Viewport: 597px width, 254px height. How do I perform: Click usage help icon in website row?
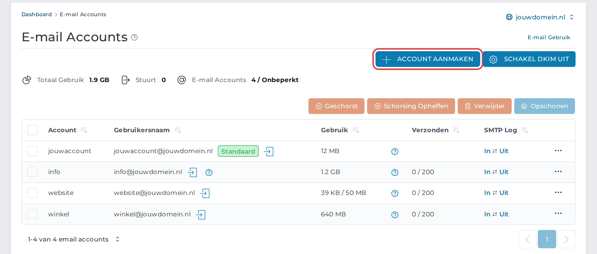(x=395, y=193)
